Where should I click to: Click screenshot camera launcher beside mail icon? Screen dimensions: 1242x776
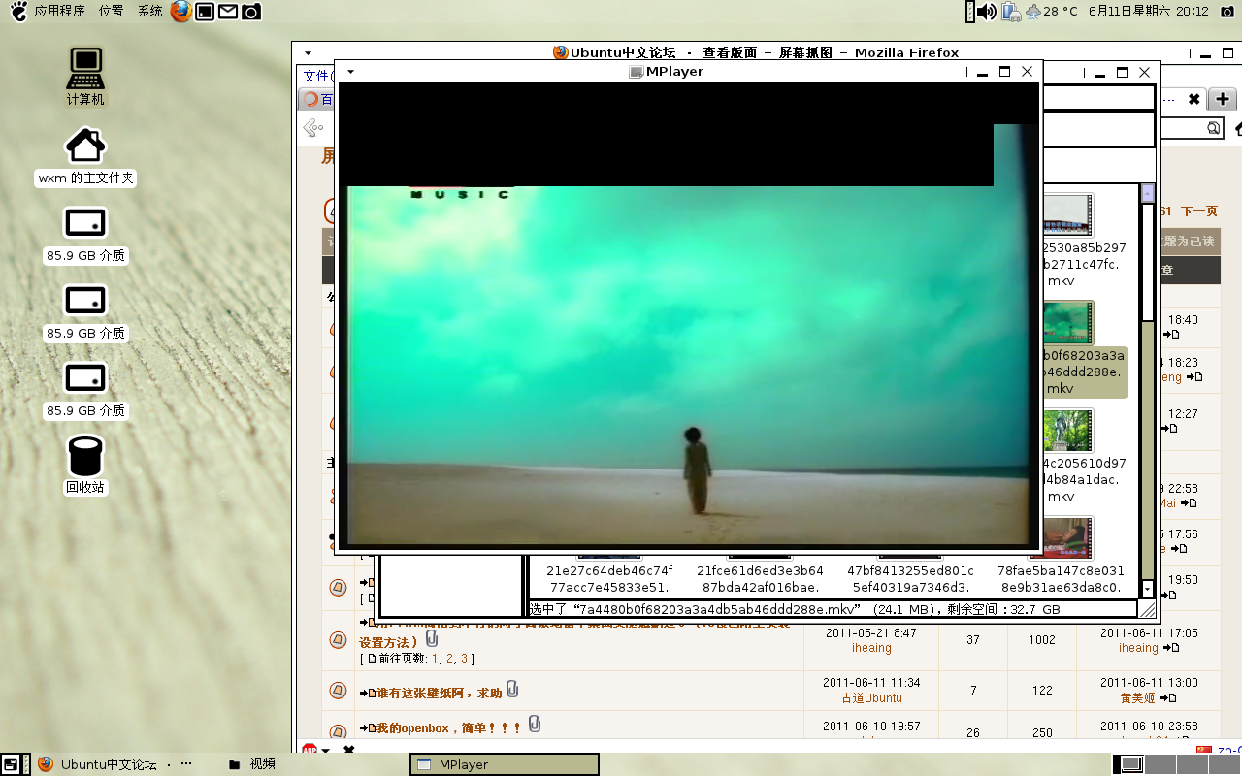[x=251, y=12]
